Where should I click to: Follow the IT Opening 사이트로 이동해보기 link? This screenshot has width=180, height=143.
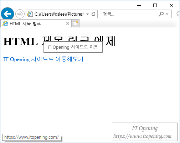tap(43, 59)
